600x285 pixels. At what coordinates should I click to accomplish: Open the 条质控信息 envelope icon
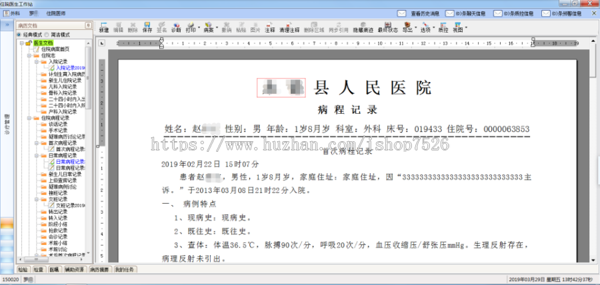pyautogui.click(x=498, y=13)
